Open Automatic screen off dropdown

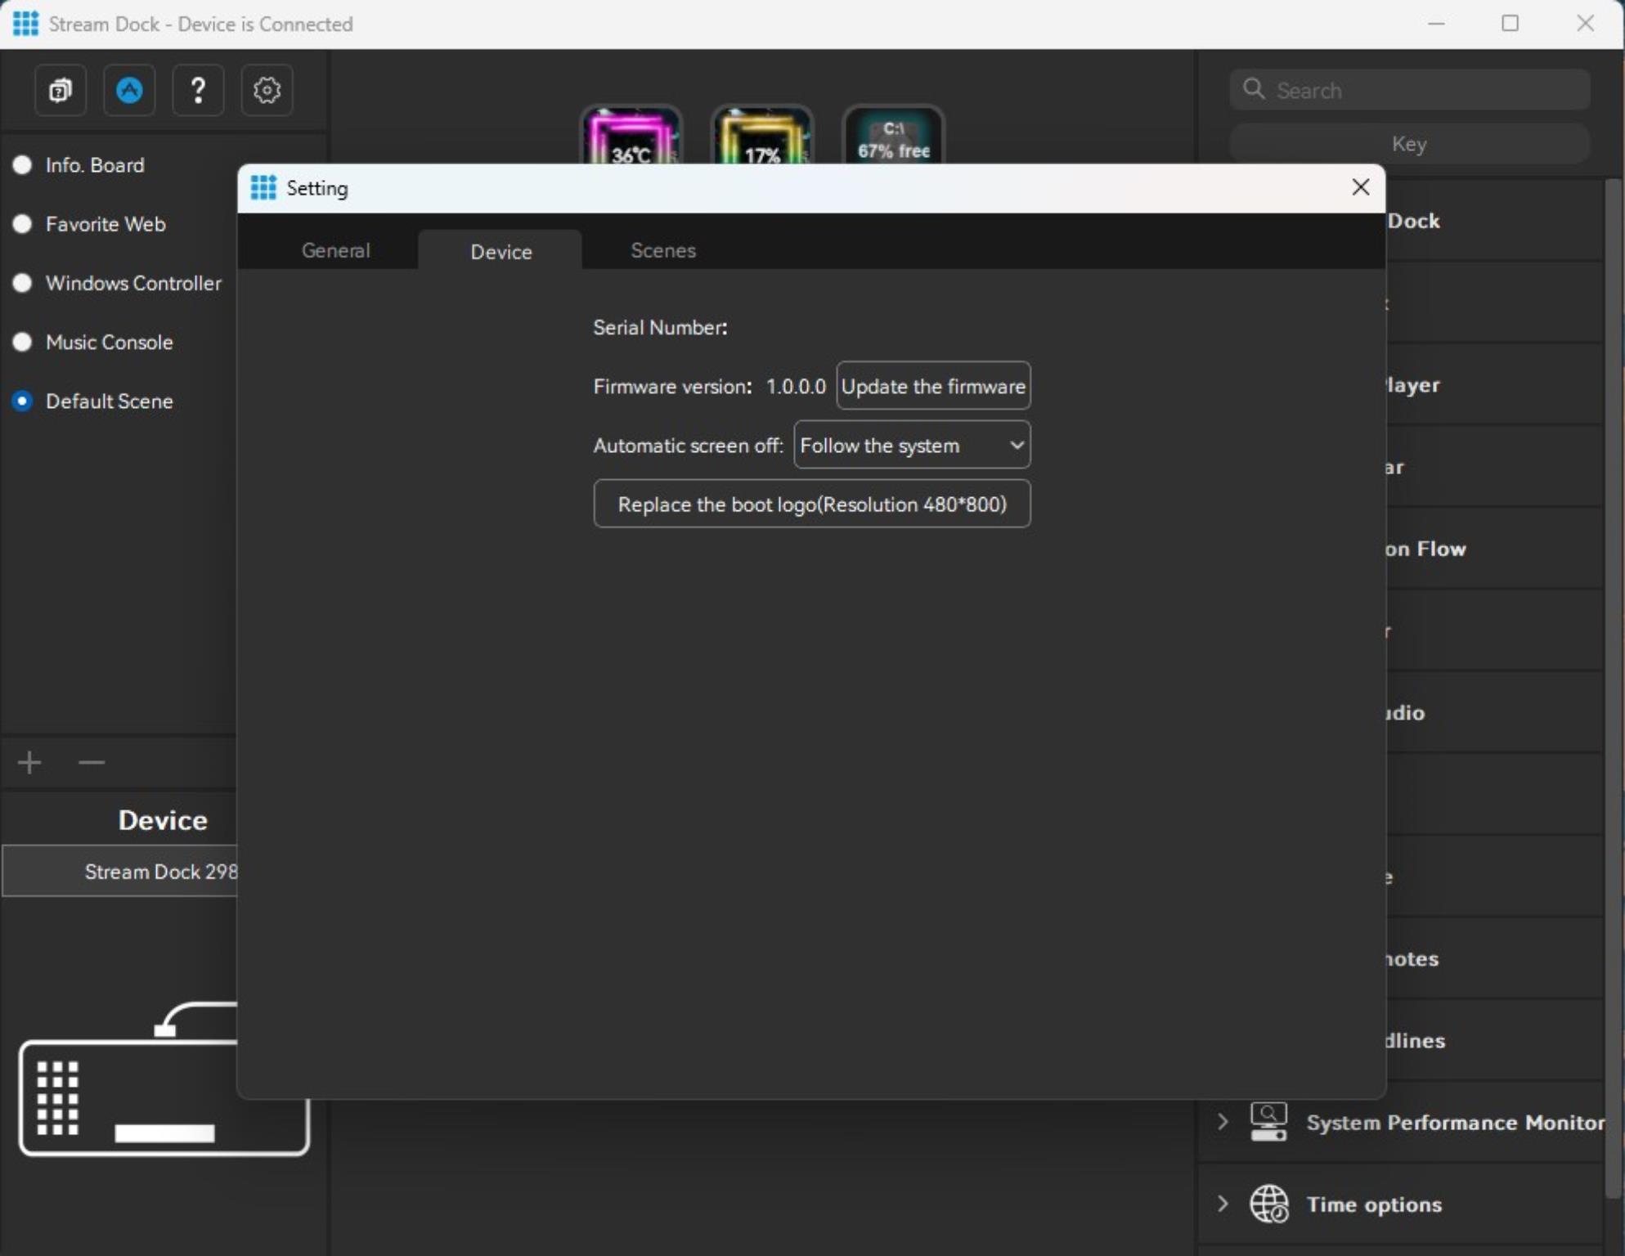click(912, 445)
